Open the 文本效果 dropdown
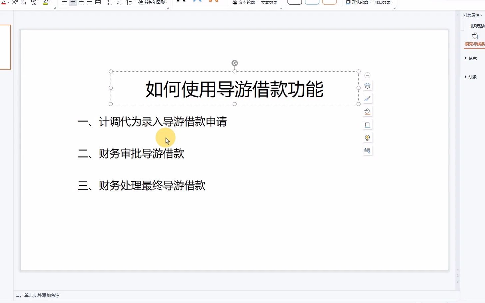The width and height of the screenshot is (485, 303). coord(270,2)
